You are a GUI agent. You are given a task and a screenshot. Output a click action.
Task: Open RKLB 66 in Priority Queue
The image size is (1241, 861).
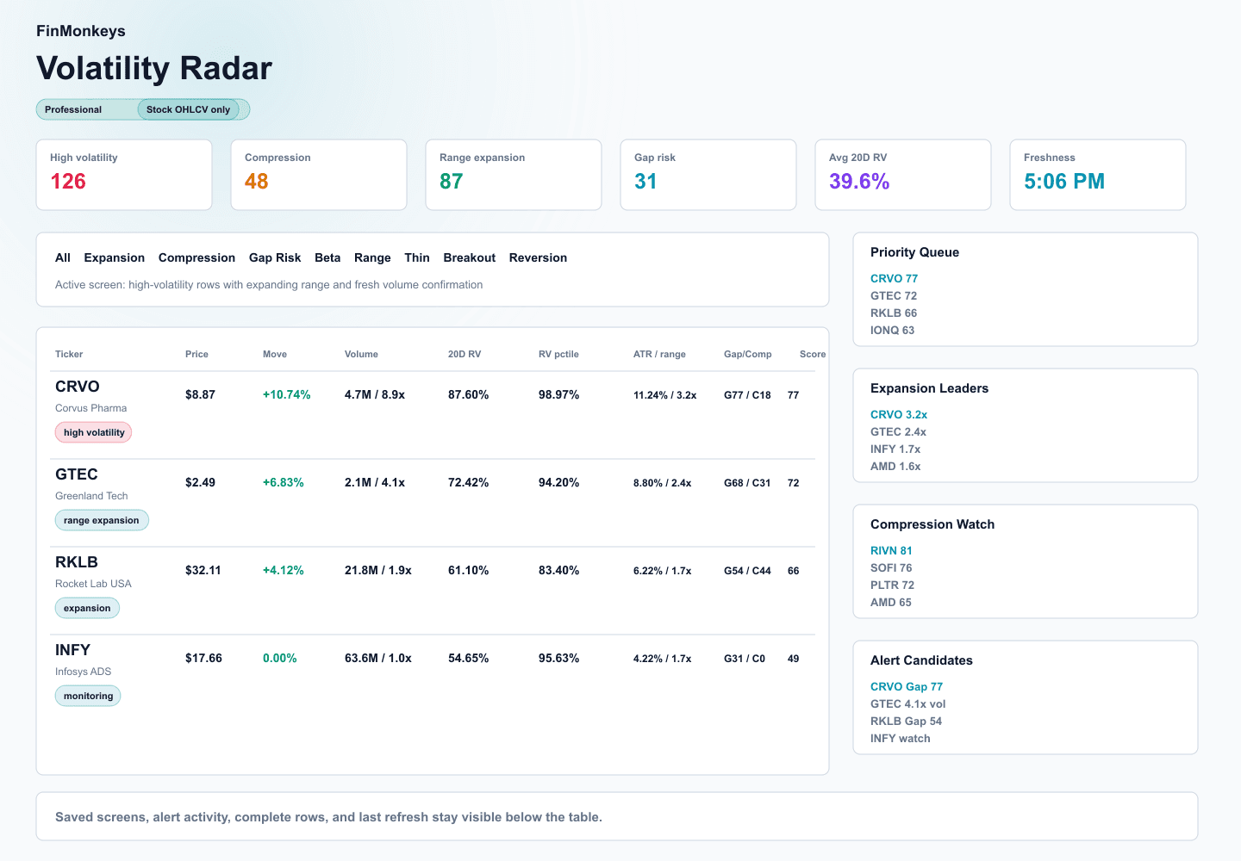click(894, 313)
